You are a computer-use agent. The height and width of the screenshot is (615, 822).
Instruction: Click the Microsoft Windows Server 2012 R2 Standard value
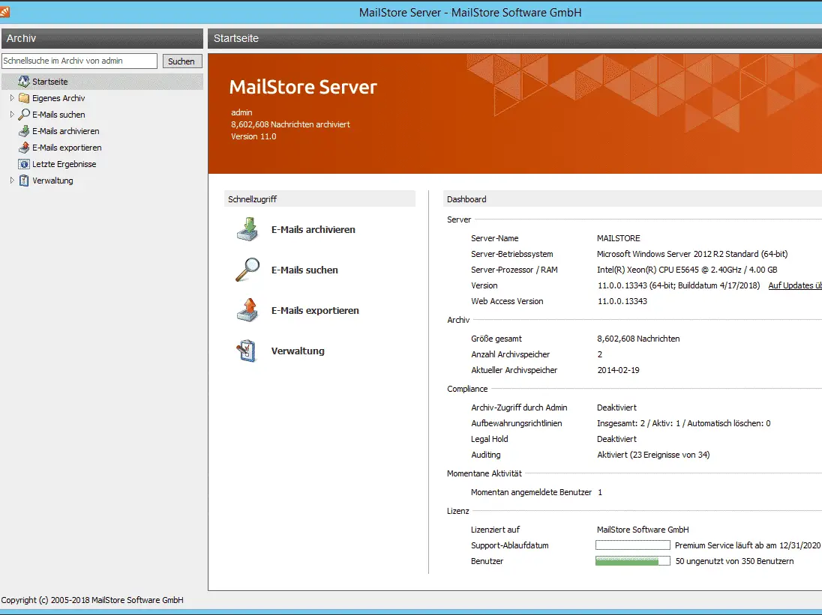pyautogui.click(x=692, y=254)
